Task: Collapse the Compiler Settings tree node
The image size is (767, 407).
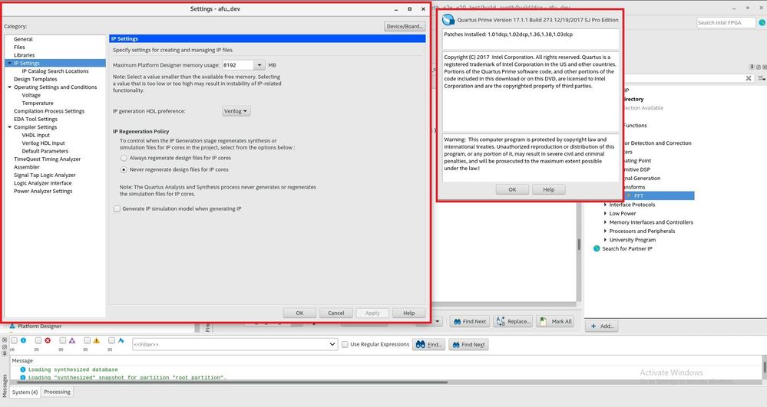Action: pyautogui.click(x=9, y=127)
